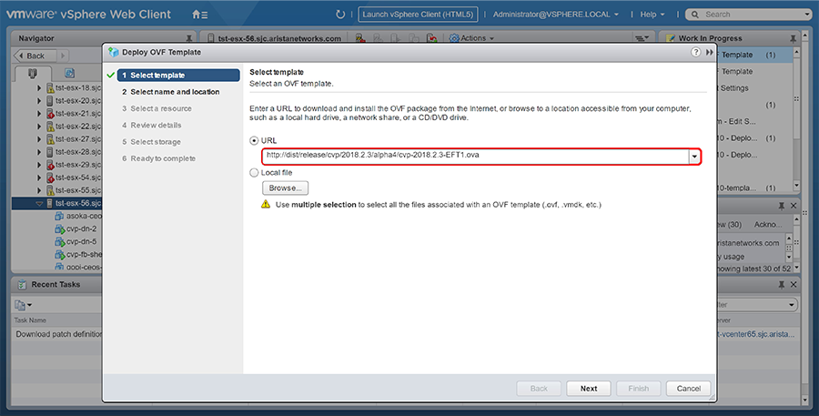The width and height of the screenshot is (819, 416).
Task: Select tst-esx-55 host in tree
Action: click(78, 190)
